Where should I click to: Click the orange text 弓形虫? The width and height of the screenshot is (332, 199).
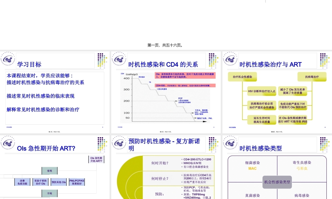click(302, 168)
